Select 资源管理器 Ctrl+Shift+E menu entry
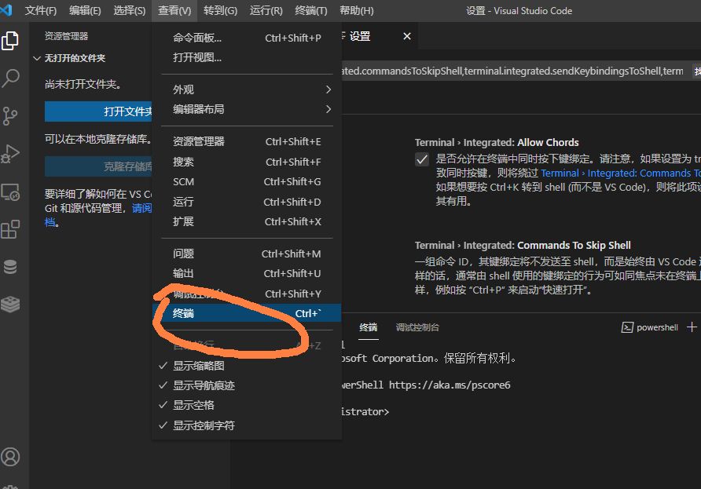 (247, 141)
